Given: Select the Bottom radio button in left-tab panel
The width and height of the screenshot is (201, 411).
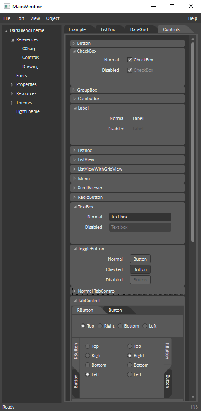Looking at the screenshot, I should [x=88, y=365].
